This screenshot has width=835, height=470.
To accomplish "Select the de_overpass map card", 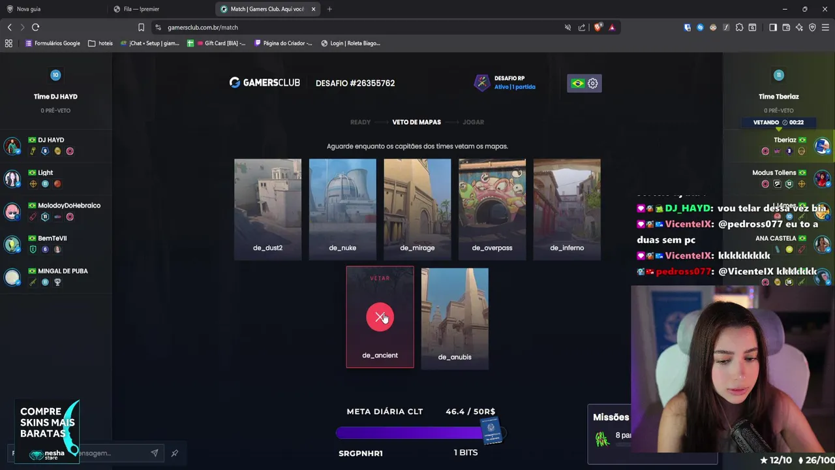I will 492,209.
